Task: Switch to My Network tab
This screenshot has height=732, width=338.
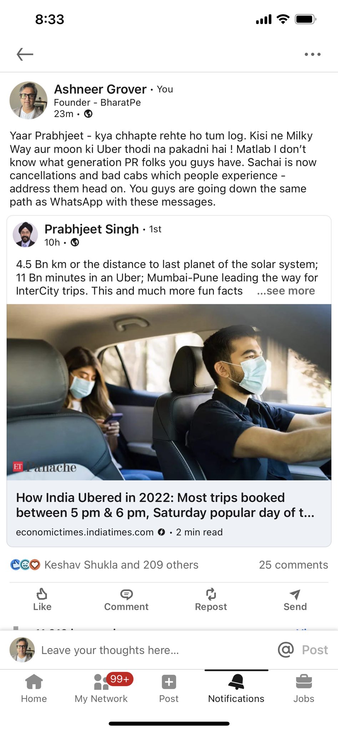Action: point(101,689)
